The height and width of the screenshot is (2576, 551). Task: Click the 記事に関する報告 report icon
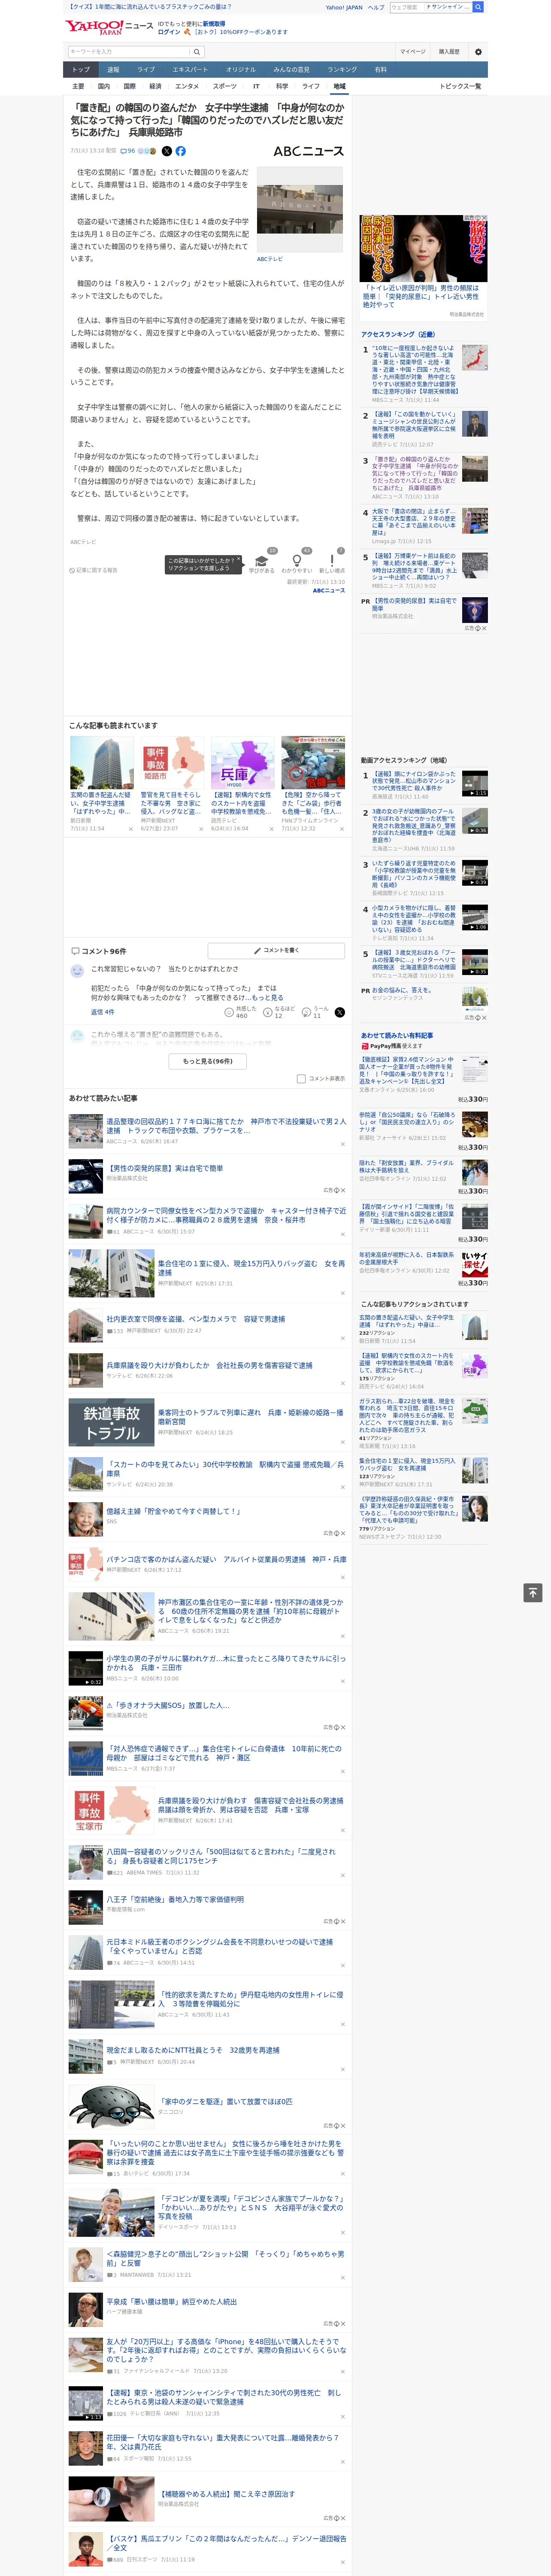click(94, 570)
